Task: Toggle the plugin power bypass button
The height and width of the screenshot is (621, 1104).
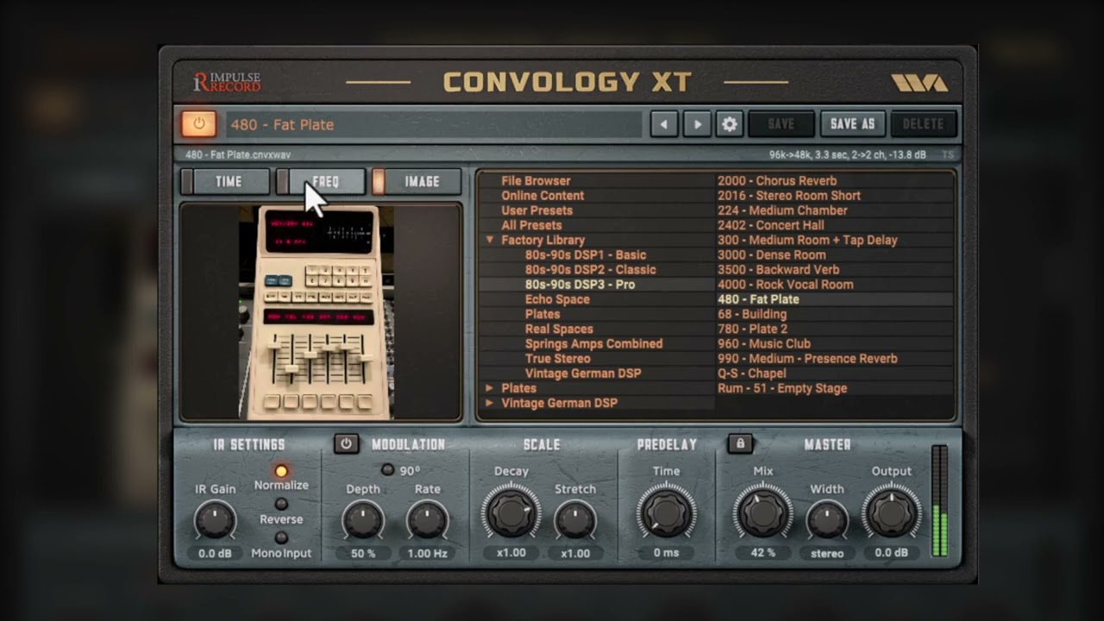Action: pyautogui.click(x=198, y=124)
